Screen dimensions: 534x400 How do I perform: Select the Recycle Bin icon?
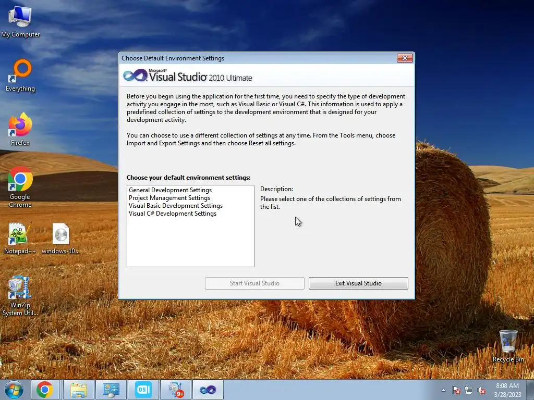(x=508, y=346)
